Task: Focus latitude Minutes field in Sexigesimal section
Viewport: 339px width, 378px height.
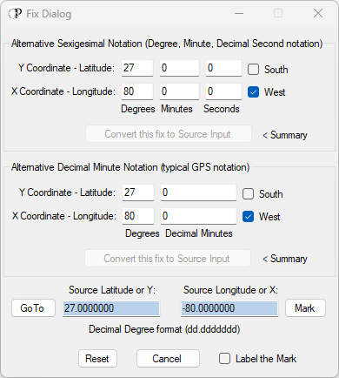Action: click(x=179, y=68)
